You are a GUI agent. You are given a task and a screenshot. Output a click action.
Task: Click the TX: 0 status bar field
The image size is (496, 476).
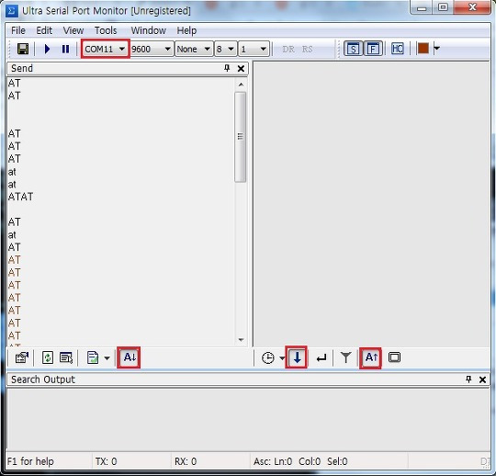(x=106, y=461)
